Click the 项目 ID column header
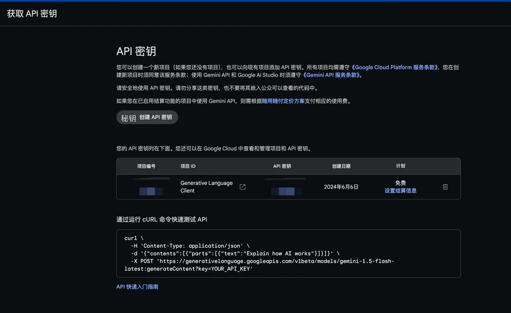This screenshot has height=313, width=511. (188, 166)
